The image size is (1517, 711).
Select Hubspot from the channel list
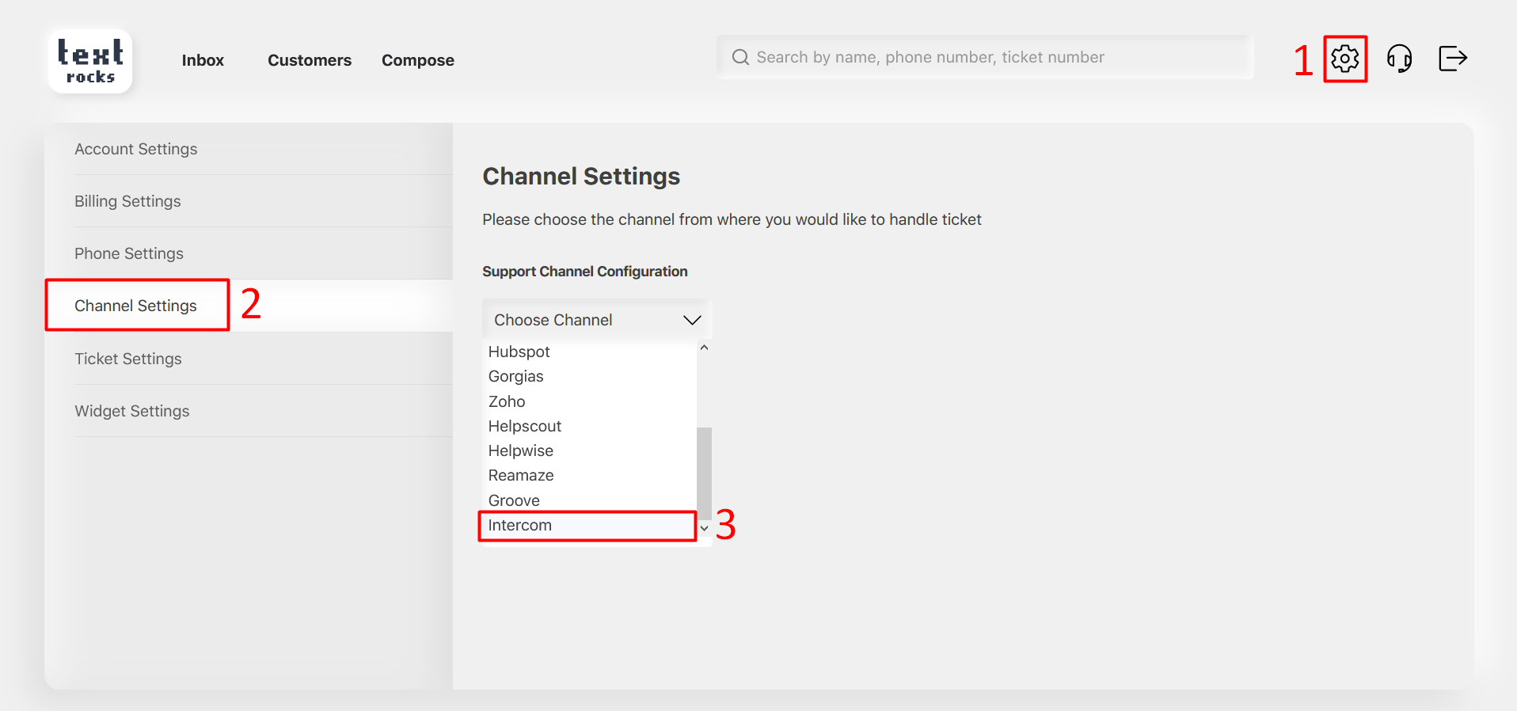(519, 352)
